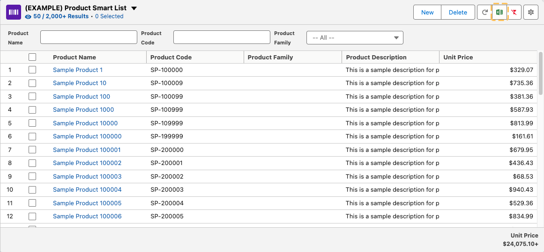Click the clear filters icon
The image size is (544, 252).
point(514,13)
